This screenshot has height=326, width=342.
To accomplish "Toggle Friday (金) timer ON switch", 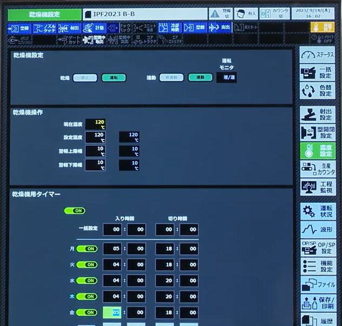I will [x=87, y=312].
